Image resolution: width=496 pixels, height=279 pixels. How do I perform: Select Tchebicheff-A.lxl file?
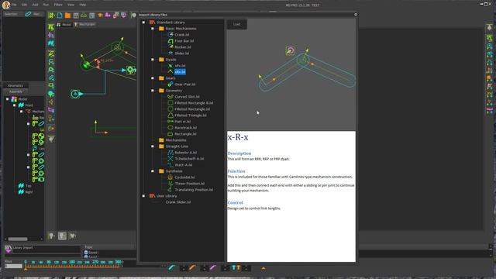tap(189, 159)
